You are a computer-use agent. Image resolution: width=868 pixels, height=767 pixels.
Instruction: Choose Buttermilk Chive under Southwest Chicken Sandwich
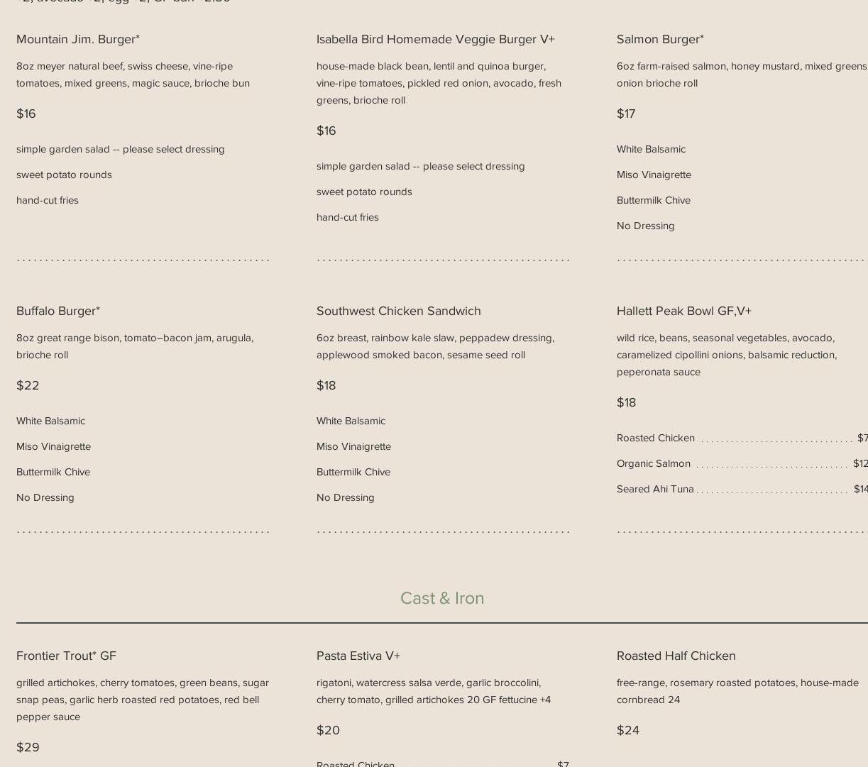pyautogui.click(x=353, y=472)
